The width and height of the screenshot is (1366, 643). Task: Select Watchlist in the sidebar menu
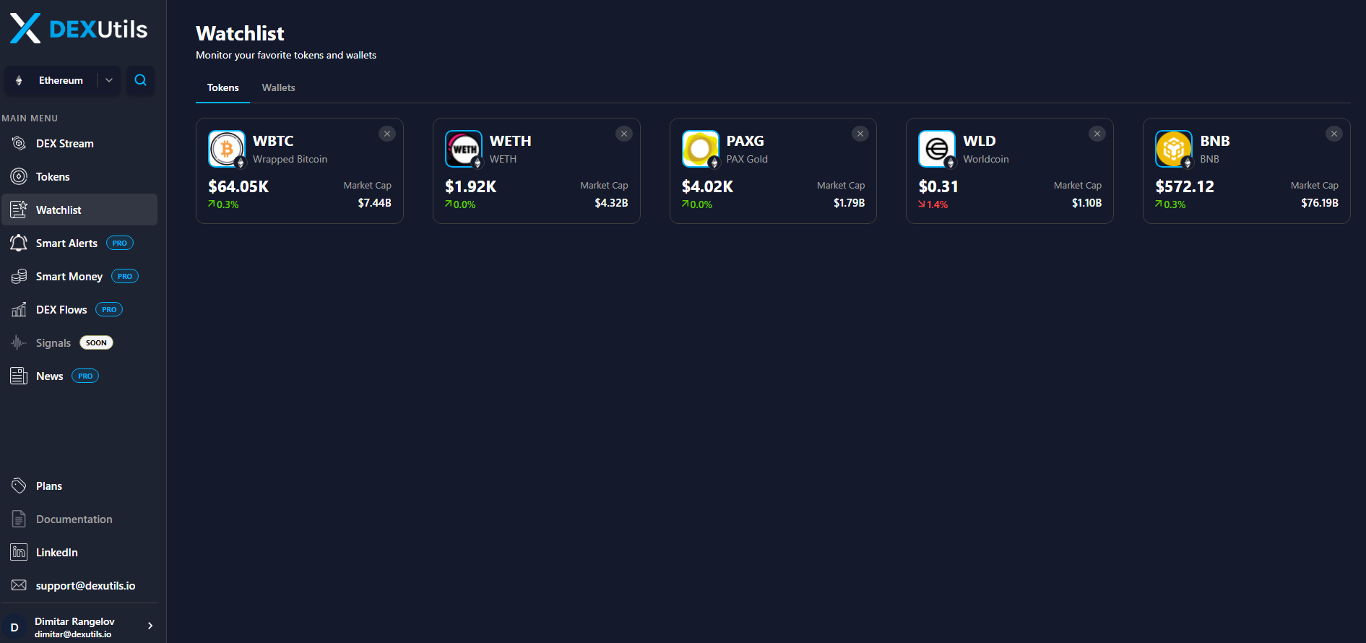pyautogui.click(x=79, y=210)
